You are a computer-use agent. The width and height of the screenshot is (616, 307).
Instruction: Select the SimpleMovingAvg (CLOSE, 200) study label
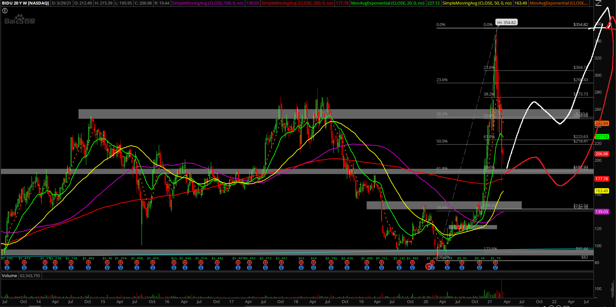click(297, 3)
